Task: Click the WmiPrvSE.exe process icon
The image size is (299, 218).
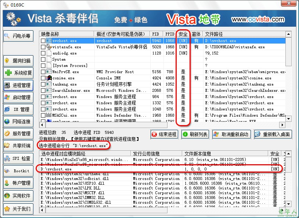Action: click(49, 72)
